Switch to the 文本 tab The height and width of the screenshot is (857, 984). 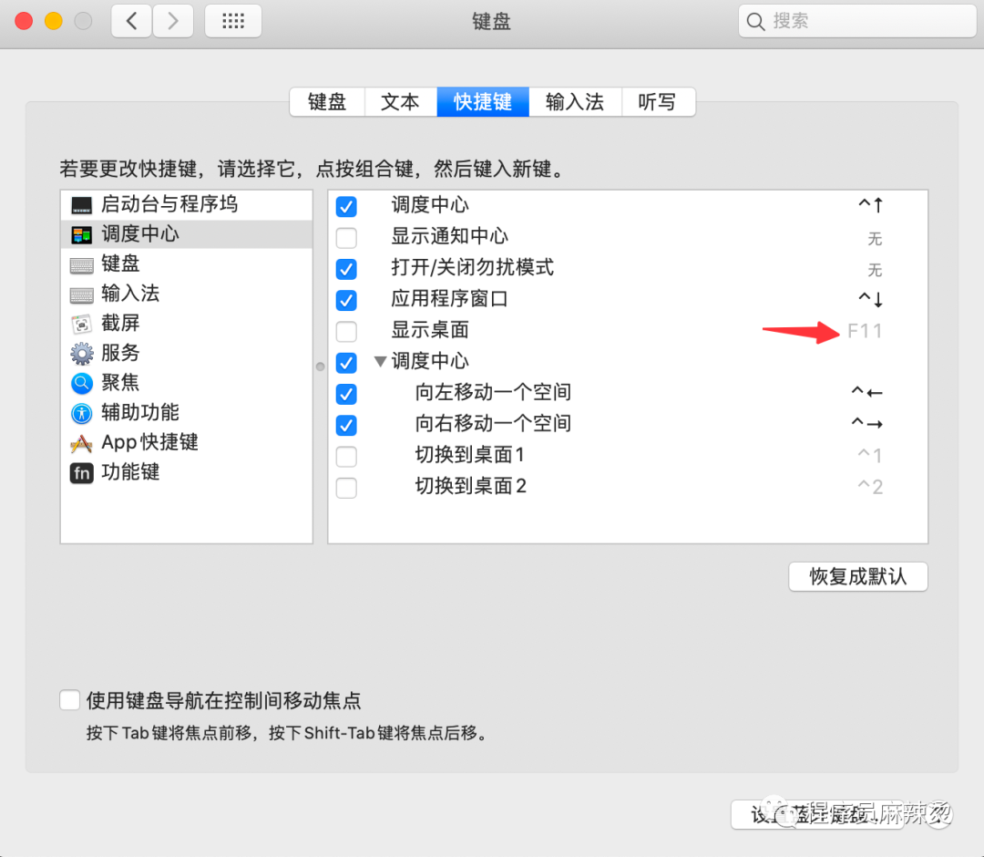(x=399, y=101)
